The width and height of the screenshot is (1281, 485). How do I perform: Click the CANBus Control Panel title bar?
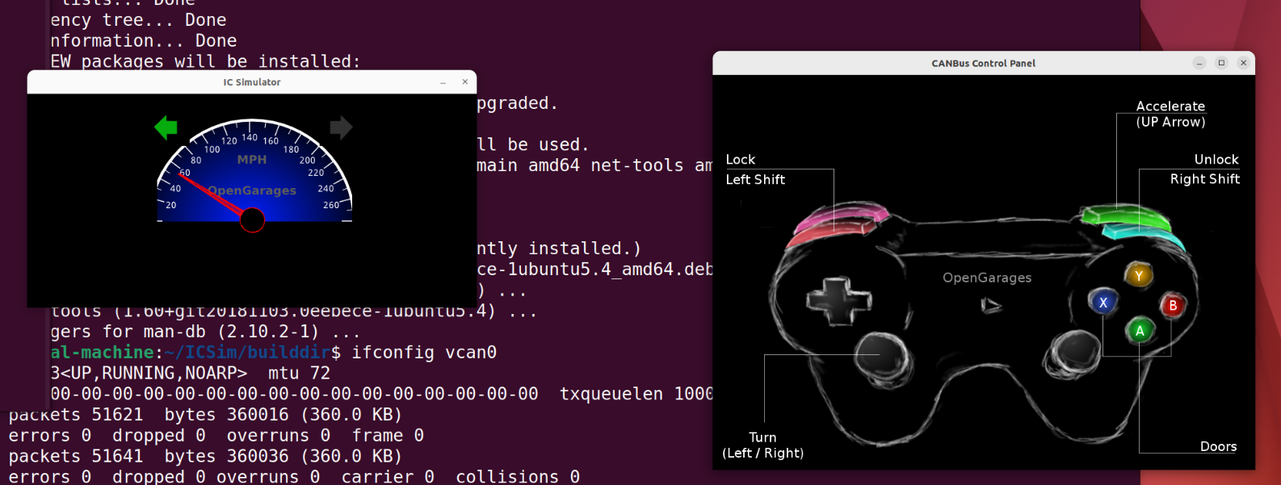pos(983,63)
